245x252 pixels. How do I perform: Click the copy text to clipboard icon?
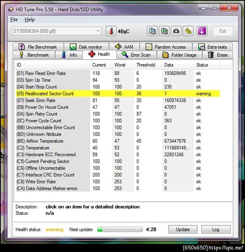click(x=152, y=31)
